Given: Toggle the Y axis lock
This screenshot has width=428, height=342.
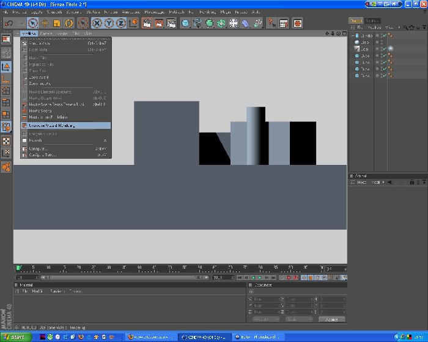Looking at the screenshot, I should click(x=109, y=23).
